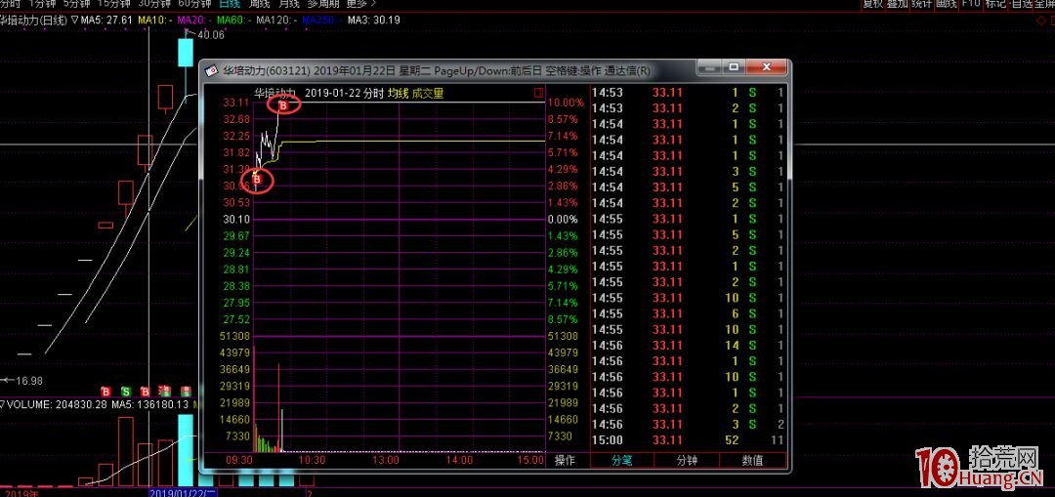Switch to the 分钟 tab
The image size is (1055, 497).
pyautogui.click(x=687, y=460)
